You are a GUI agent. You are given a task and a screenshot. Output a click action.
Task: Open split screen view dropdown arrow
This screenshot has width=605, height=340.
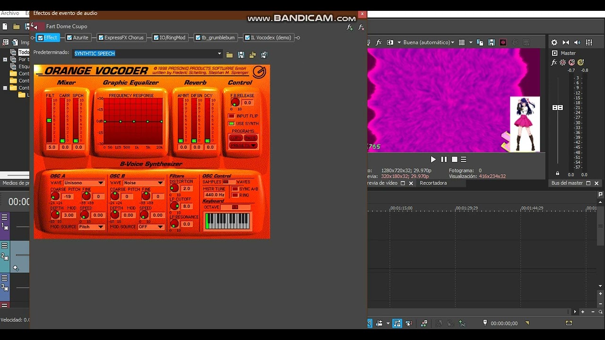(x=399, y=42)
